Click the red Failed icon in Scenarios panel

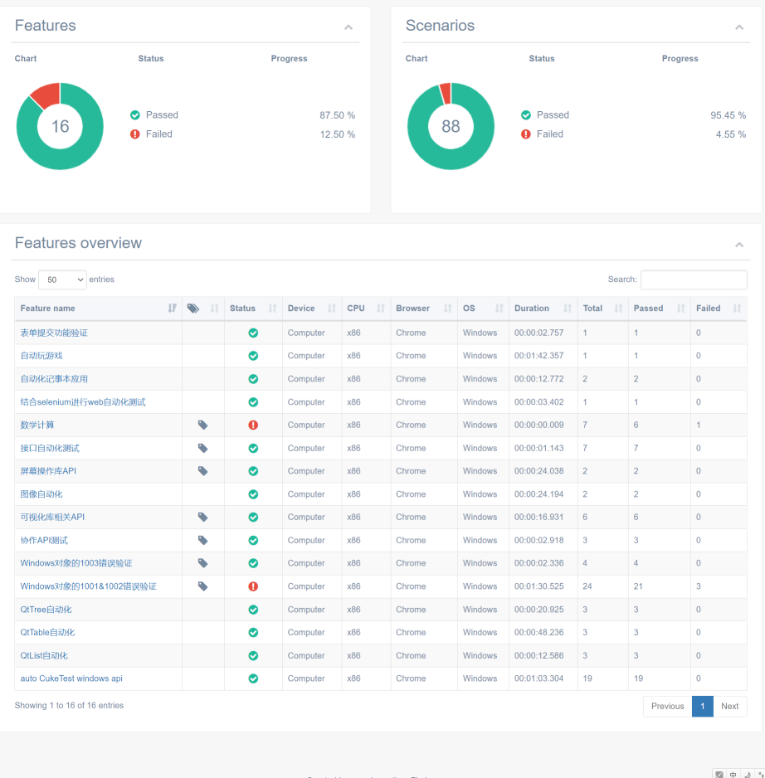tap(526, 134)
